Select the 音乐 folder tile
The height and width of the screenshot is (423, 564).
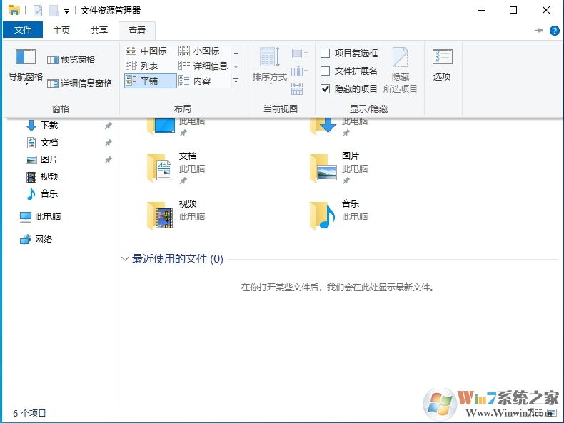point(339,215)
